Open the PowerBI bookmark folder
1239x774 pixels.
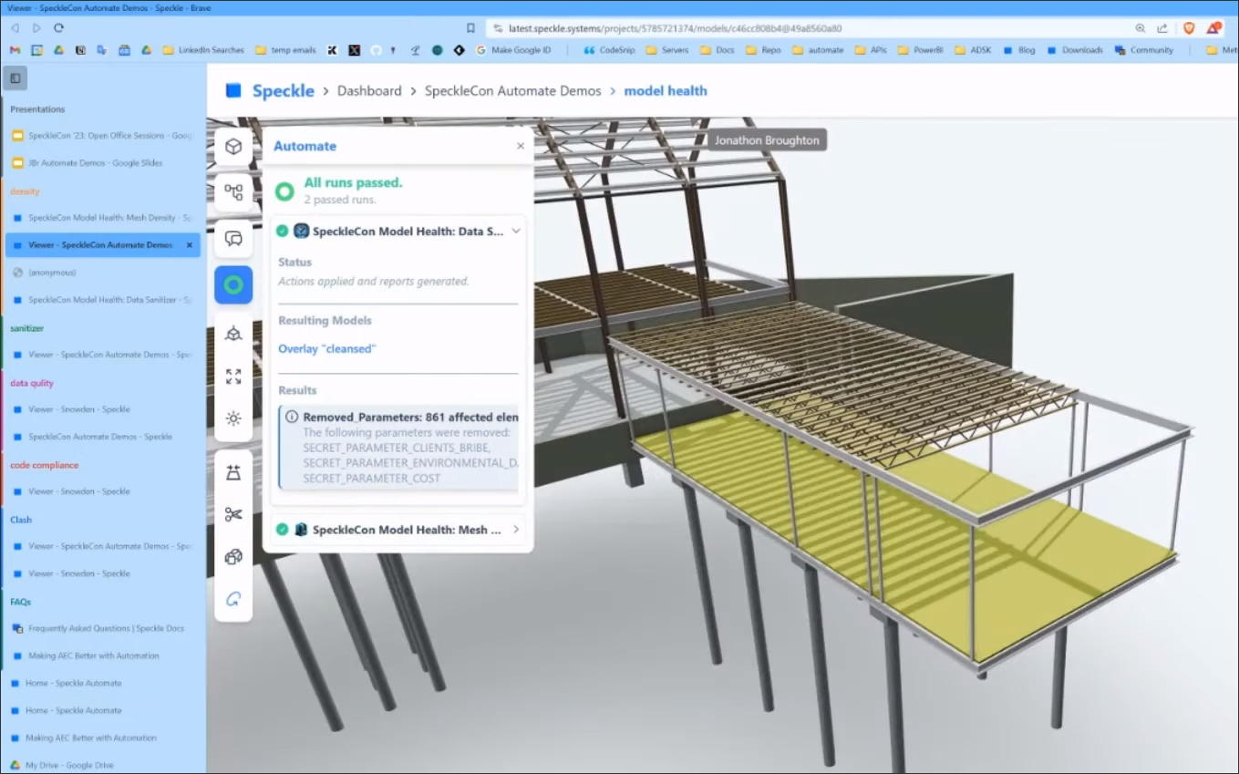(x=920, y=50)
